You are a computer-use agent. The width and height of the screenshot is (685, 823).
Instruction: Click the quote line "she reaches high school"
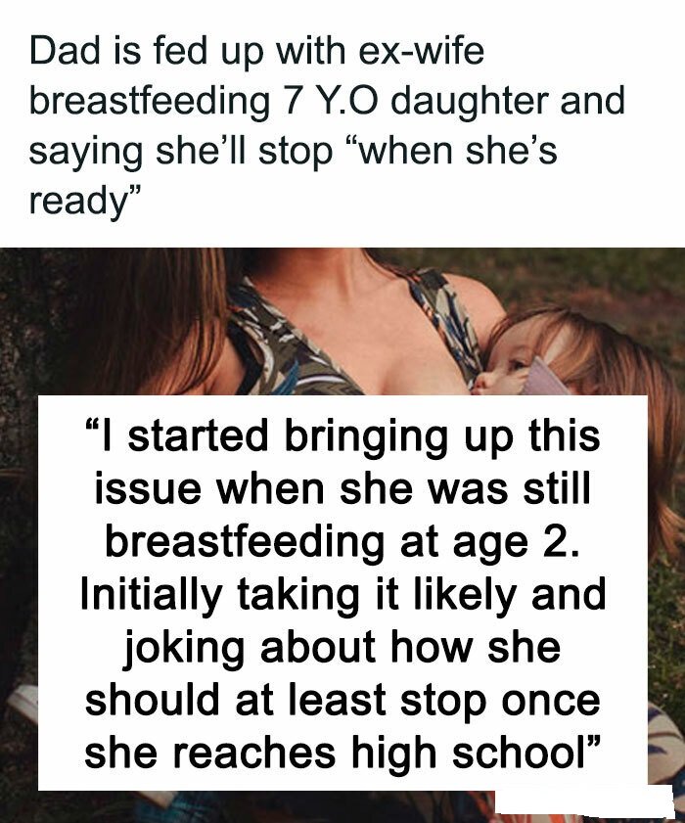click(342, 753)
